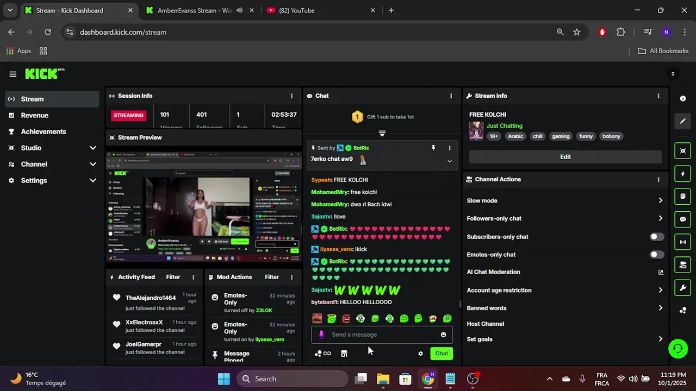The width and height of the screenshot is (696, 391).
Task: Collapse the sub gift leaderboard banner
Action: click(382, 133)
